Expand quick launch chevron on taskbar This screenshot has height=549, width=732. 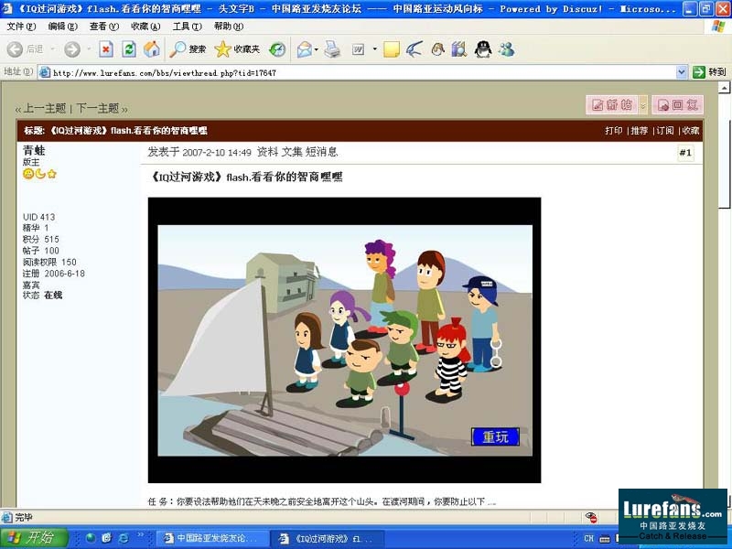click(140, 535)
